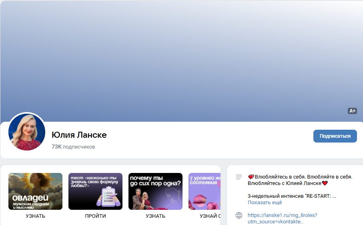Click the 3-недельный интенсив RE-START text
The image size is (363, 225).
pos(291,196)
